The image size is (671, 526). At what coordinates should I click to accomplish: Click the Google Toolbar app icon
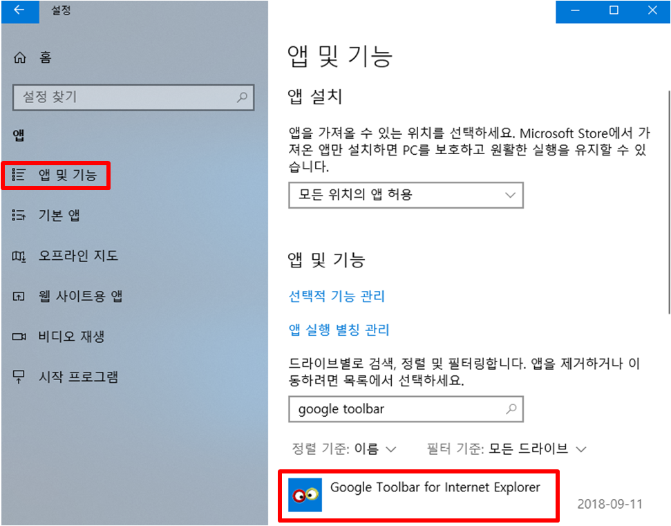(x=305, y=495)
